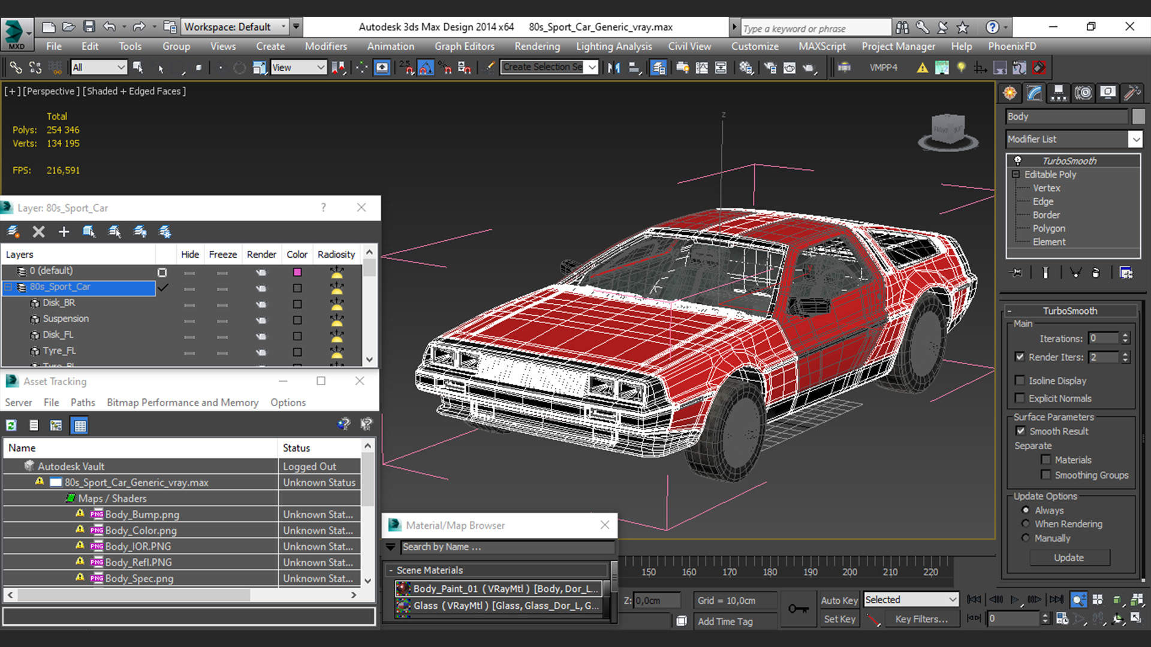Click the 0 (default) layer color swatch

click(x=297, y=272)
